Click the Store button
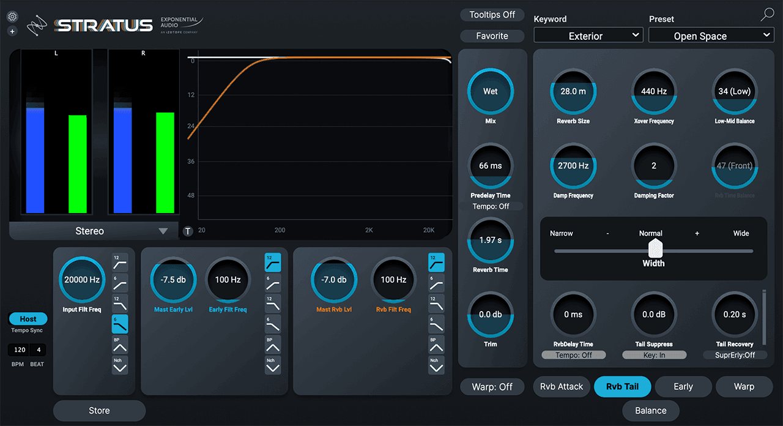Viewport: 783px width, 426px height. [x=99, y=411]
